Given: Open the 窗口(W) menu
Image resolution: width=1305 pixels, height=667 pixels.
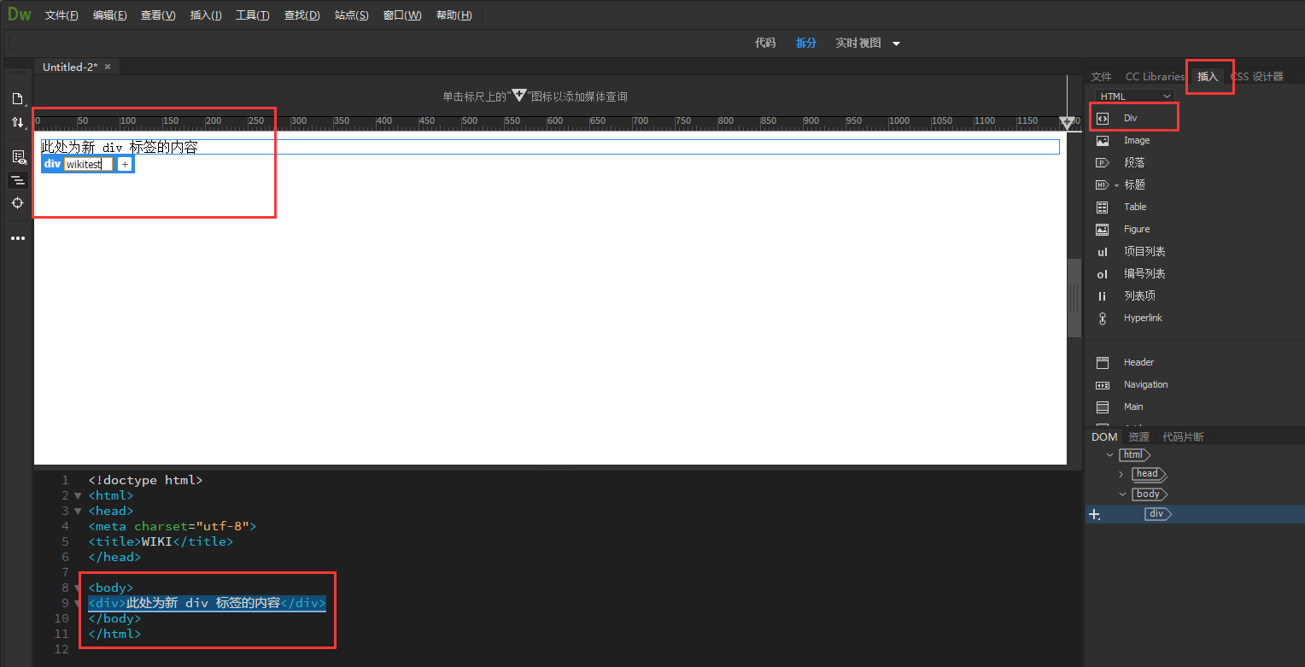Looking at the screenshot, I should [402, 15].
